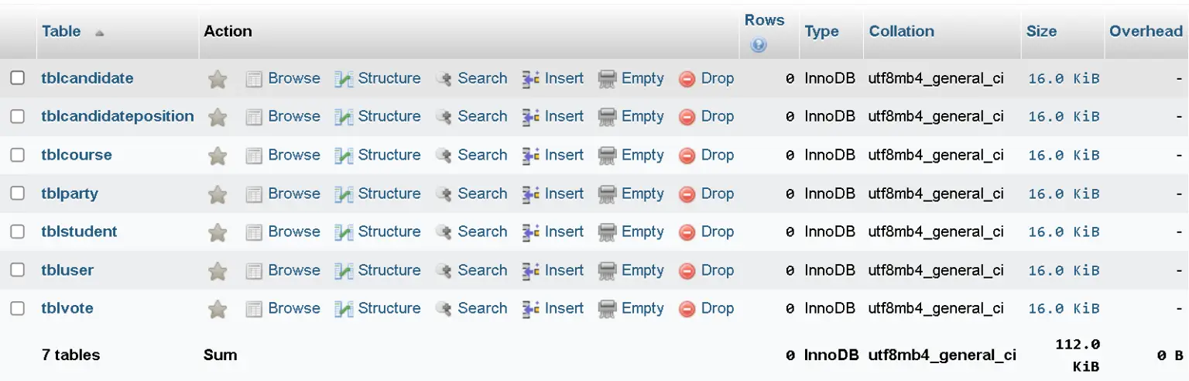Select the tblcandidate row checkbox

(17, 78)
